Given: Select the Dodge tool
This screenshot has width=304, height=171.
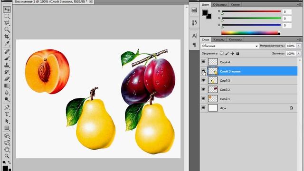Looking at the screenshot, I should tap(7, 99).
